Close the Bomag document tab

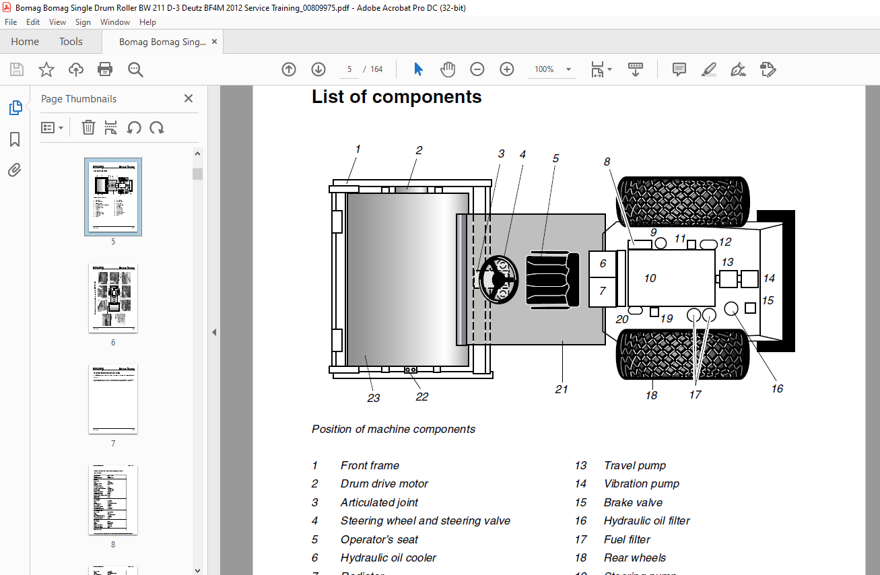coord(214,42)
